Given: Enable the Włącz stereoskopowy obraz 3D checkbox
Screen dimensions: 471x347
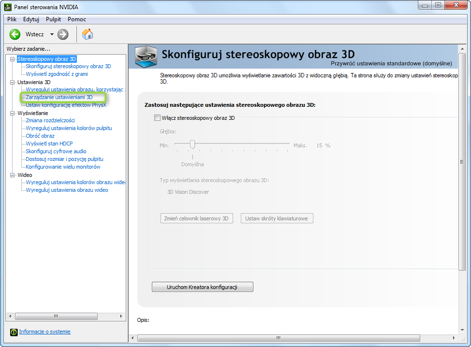Looking at the screenshot, I should point(157,117).
